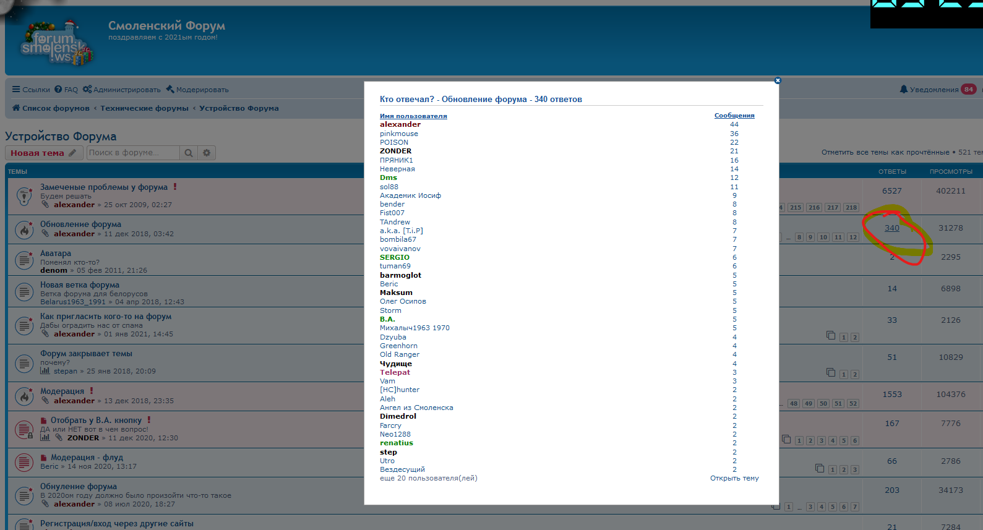Focus the Поиск в форуме search field
The image size is (983, 530).
133,153
